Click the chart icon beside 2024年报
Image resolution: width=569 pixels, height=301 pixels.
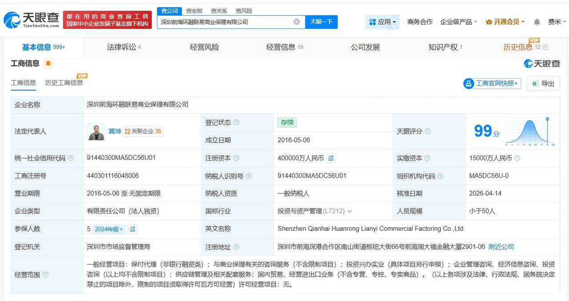click(132, 229)
